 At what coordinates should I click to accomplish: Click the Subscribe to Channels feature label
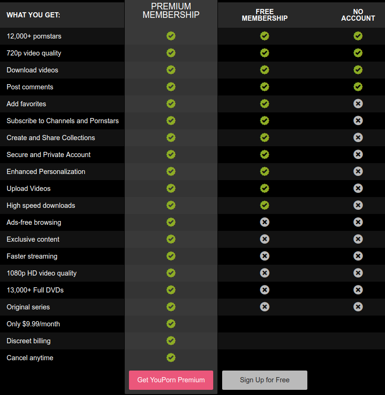click(x=63, y=121)
